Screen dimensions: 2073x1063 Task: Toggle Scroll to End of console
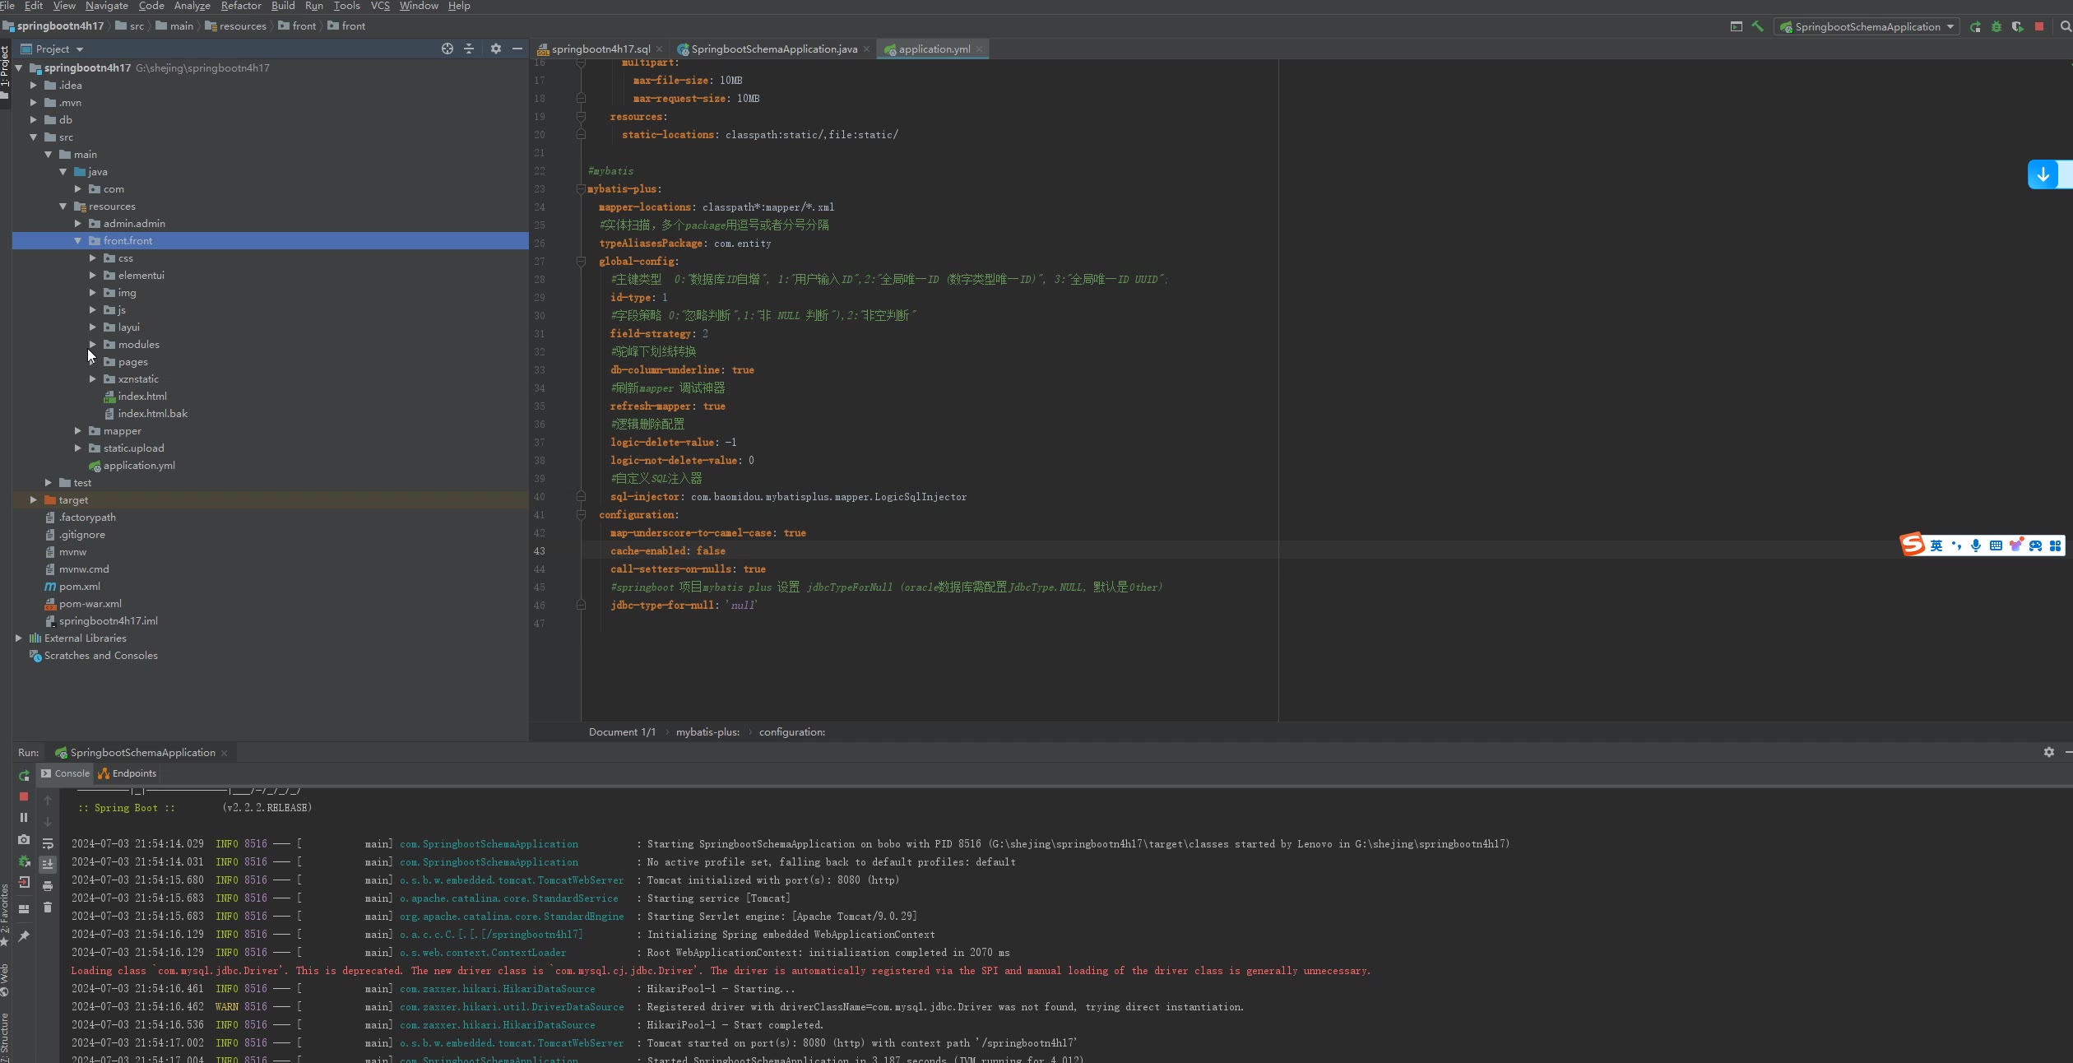[48, 864]
